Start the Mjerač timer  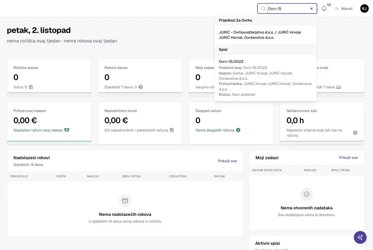pyautogui.click(x=344, y=9)
